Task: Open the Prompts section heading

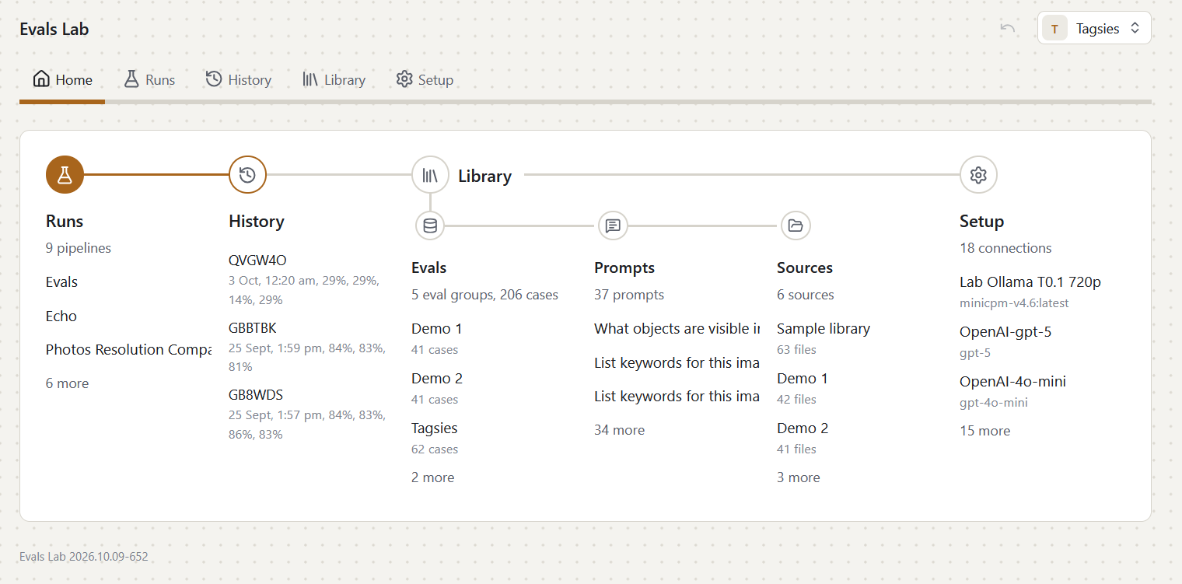Action: (624, 268)
